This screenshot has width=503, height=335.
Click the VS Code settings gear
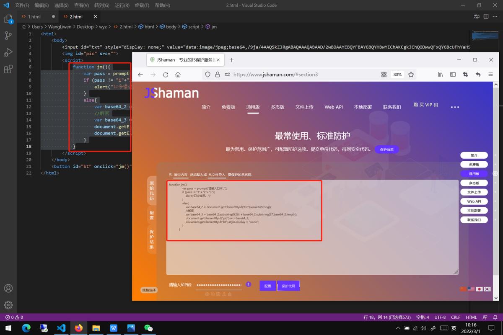pos(8,306)
